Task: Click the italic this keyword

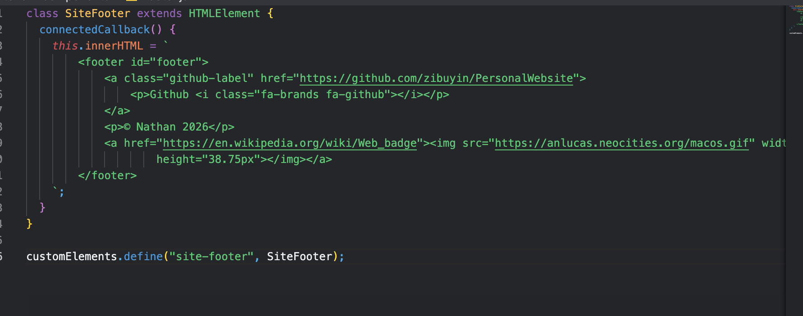Action: 65,46
